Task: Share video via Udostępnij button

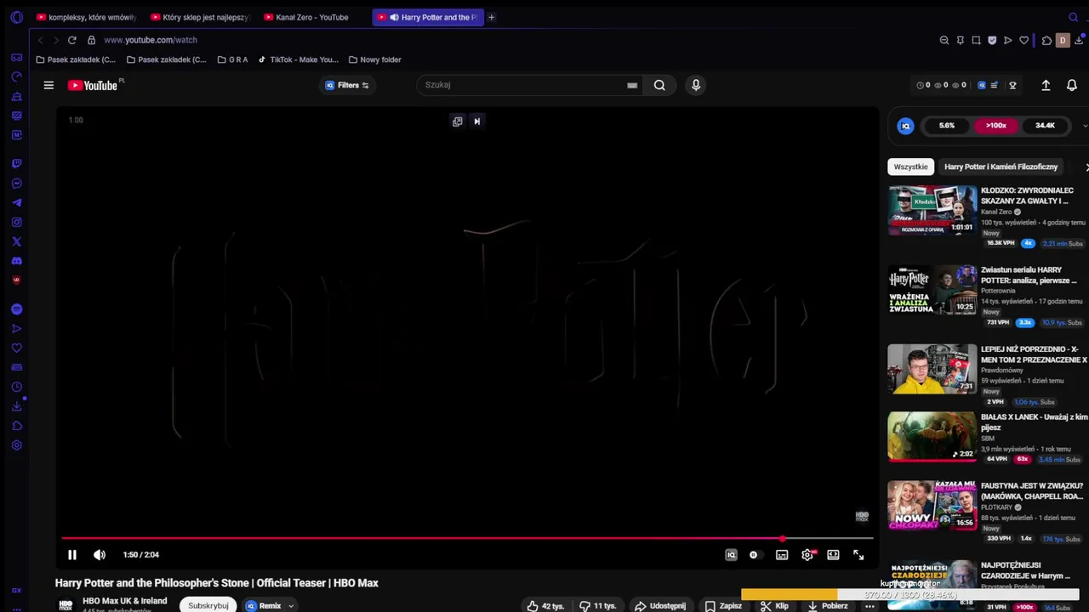Action: point(660,606)
